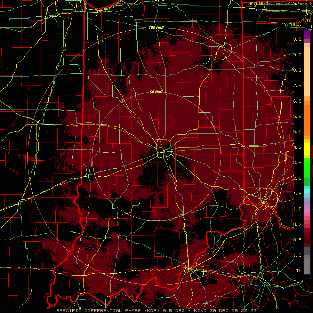Click the TH threshold label
The height and width of the screenshot is (313, 313).
coord(299,271)
